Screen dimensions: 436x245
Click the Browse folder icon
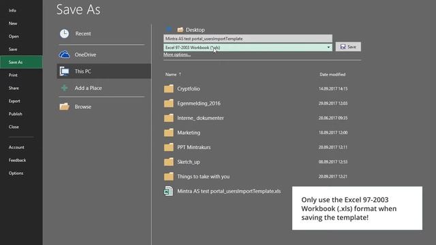pos(64,107)
